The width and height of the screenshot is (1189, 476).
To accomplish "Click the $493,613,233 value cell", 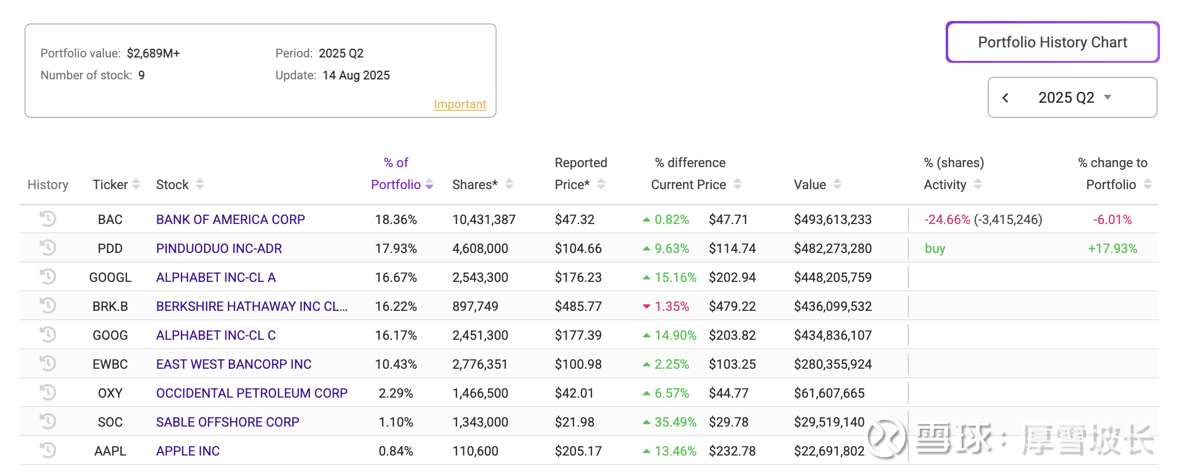I will 833,220.
